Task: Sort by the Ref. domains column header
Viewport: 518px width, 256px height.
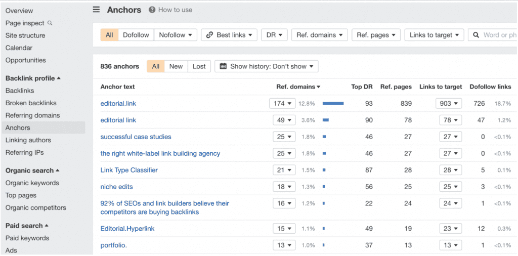Action: pyautogui.click(x=298, y=87)
